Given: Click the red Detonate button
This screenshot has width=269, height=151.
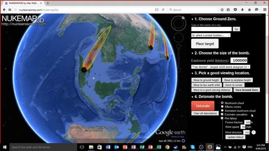Looking at the screenshot, I should pyautogui.click(x=203, y=106).
